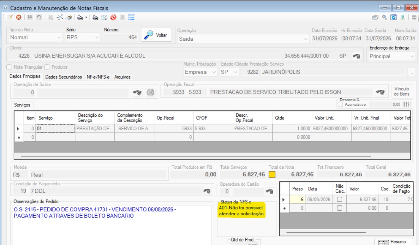
Task: Click the red cancel X toolbar icon
Action: (19, 17)
